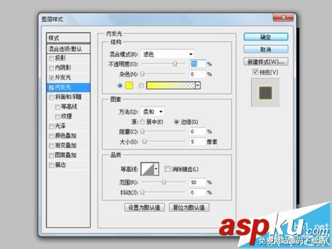Uncheck the 内发光 checkbox
Image resolution: width=332 pixels, height=249 pixels.
pos(51,88)
